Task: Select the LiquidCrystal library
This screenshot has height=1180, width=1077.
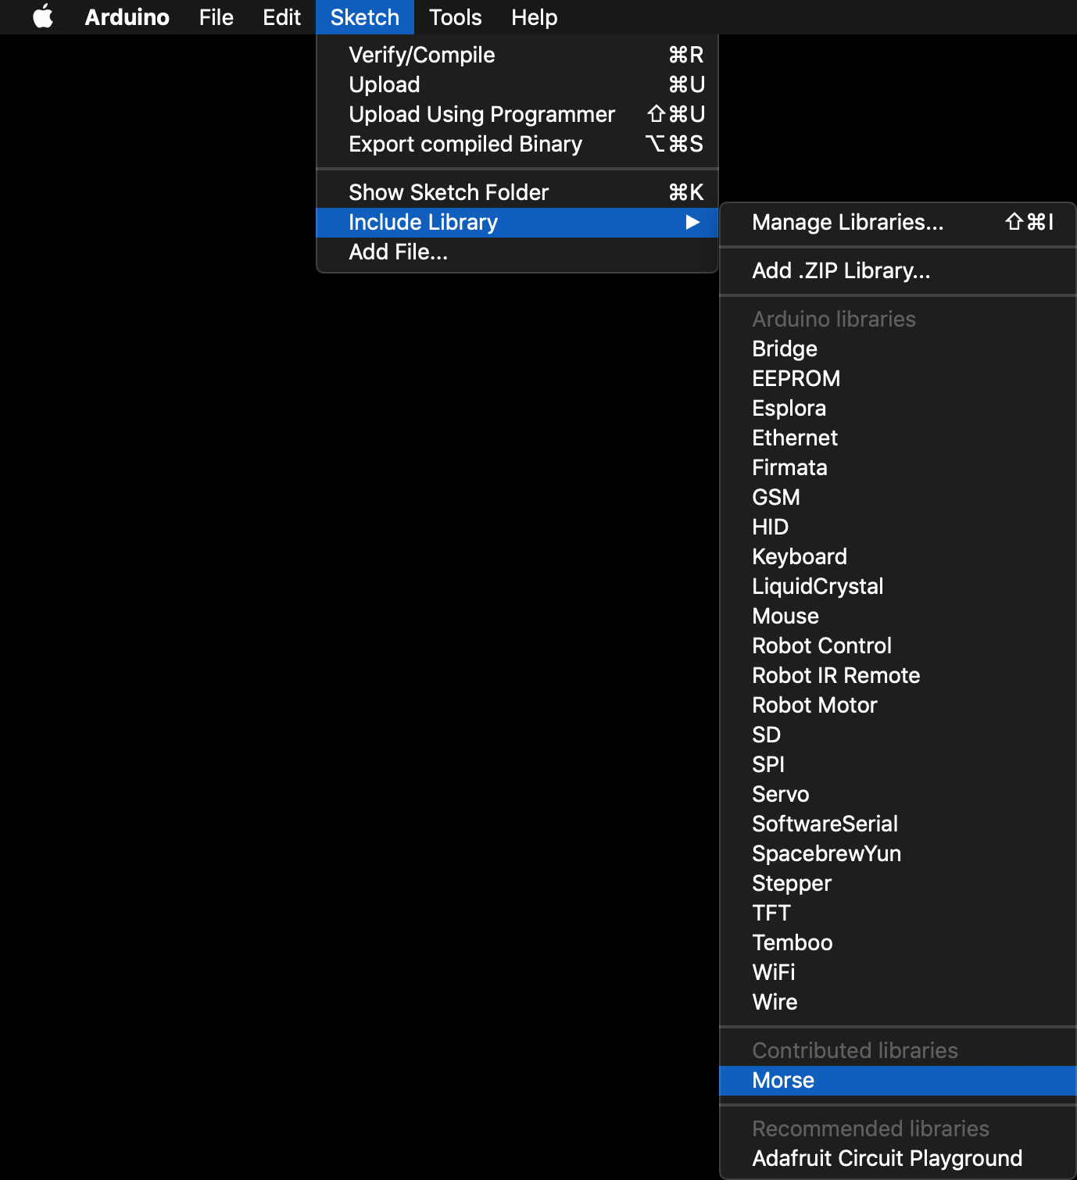Action: [x=818, y=587]
